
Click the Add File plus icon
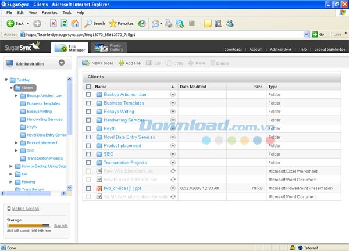121,63
